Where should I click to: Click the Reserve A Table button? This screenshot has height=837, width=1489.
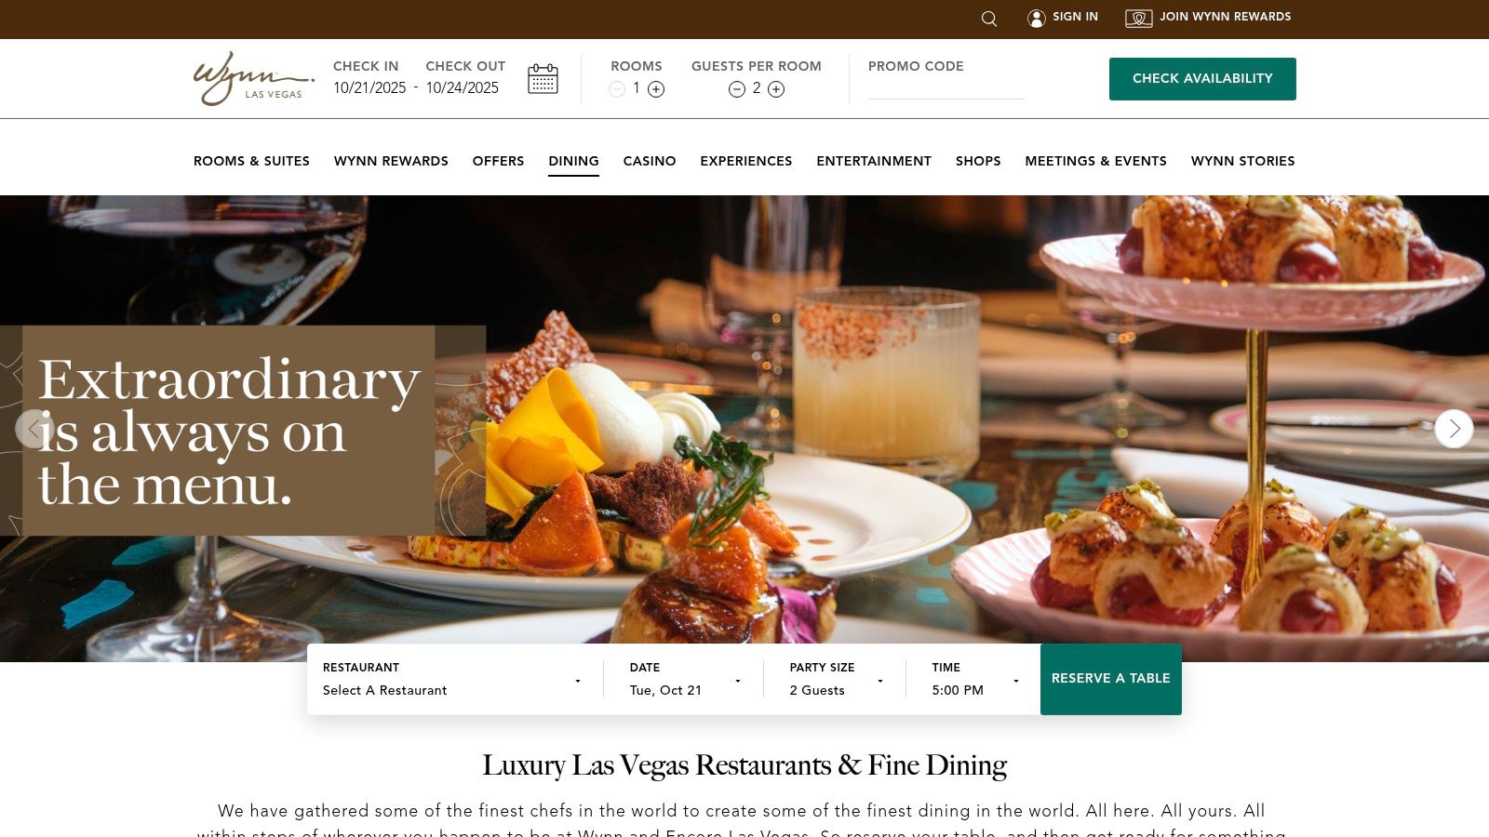point(1111,679)
